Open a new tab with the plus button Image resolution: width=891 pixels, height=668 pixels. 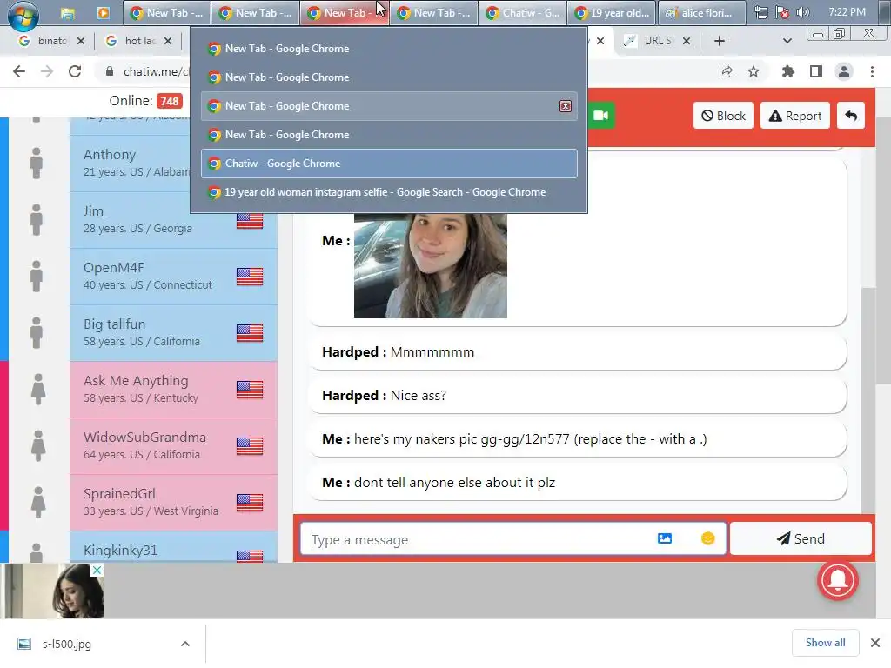(719, 41)
